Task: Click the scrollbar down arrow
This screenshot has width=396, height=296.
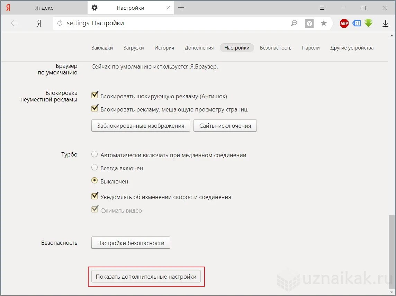Action: point(392,292)
